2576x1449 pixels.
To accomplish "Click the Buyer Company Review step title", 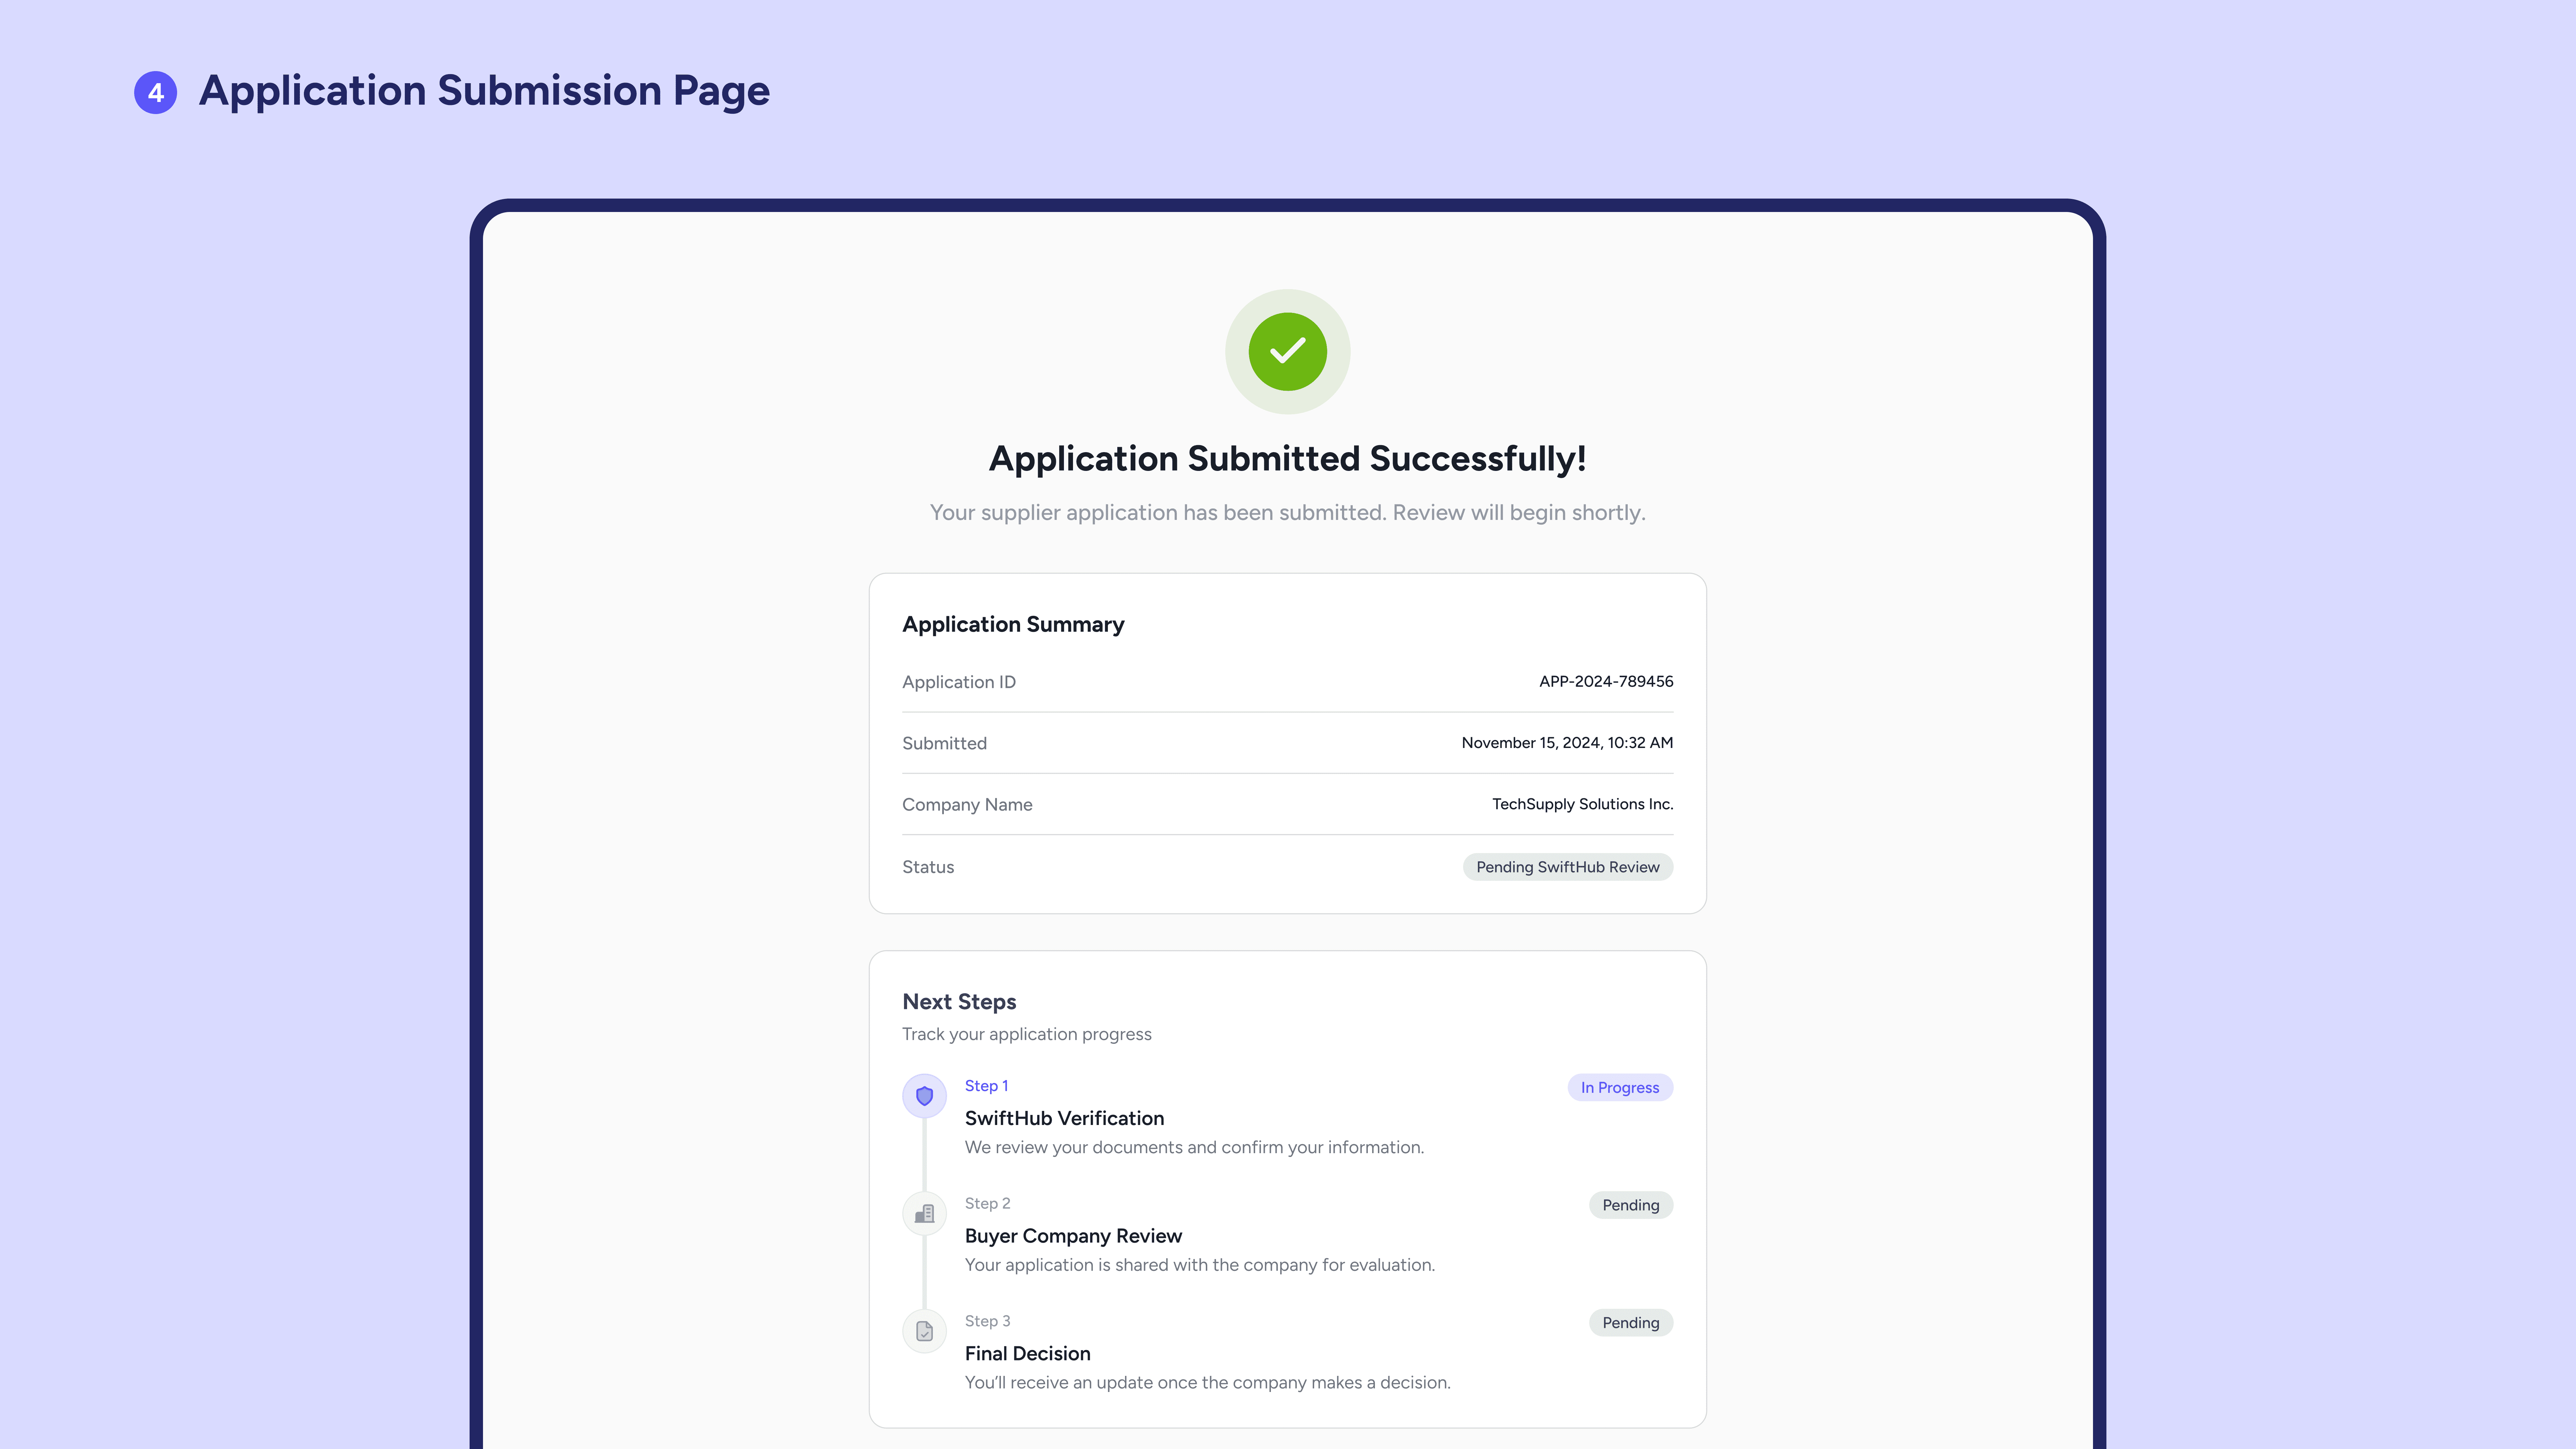I will (x=1073, y=1236).
